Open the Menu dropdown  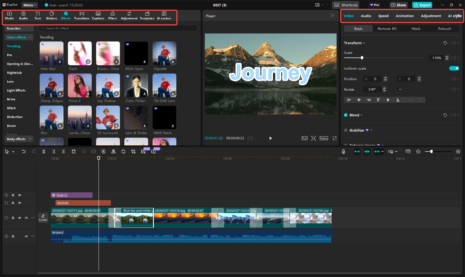coord(29,5)
